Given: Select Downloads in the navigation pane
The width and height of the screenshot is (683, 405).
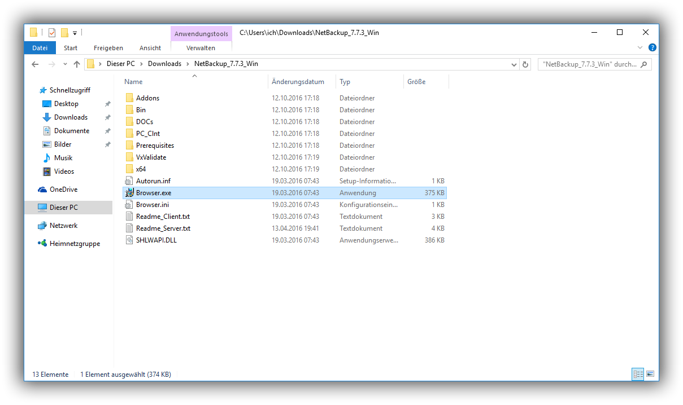Looking at the screenshot, I should [x=71, y=117].
